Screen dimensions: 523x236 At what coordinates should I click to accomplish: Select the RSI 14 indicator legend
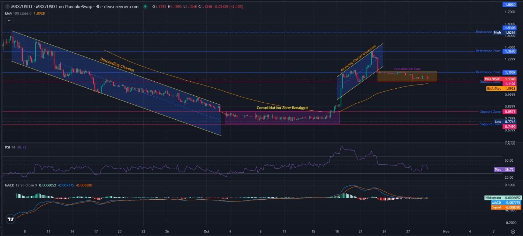tap(10, 147)
